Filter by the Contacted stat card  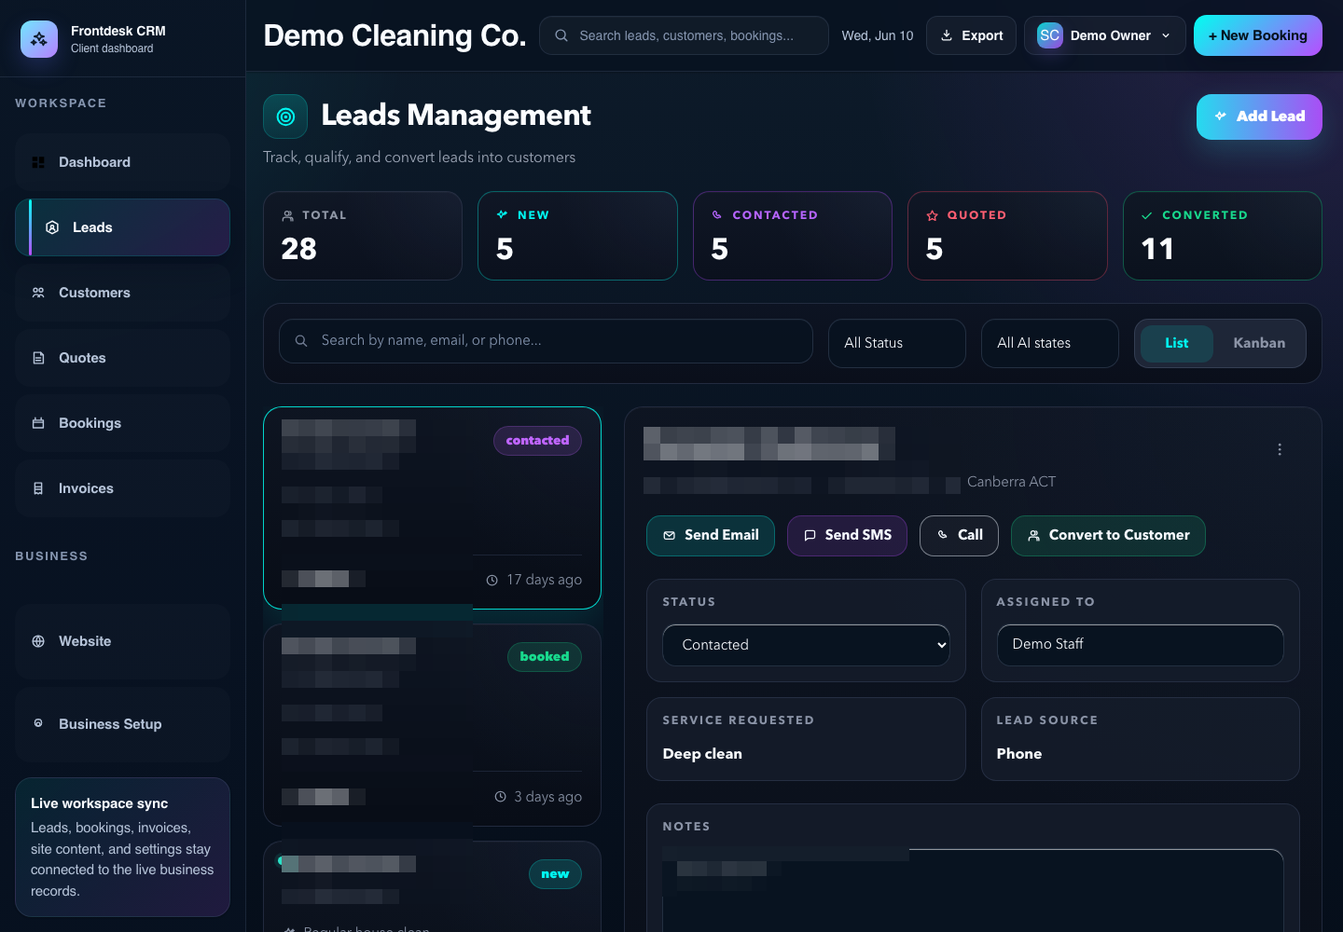tap(793, 236)
